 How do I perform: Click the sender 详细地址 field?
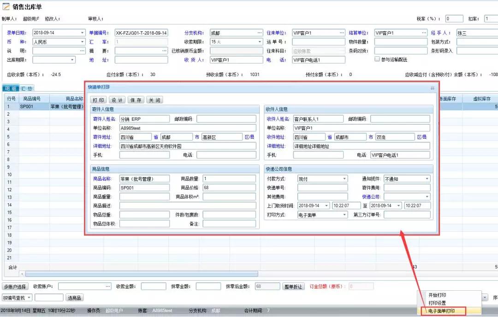pos(188,146)
